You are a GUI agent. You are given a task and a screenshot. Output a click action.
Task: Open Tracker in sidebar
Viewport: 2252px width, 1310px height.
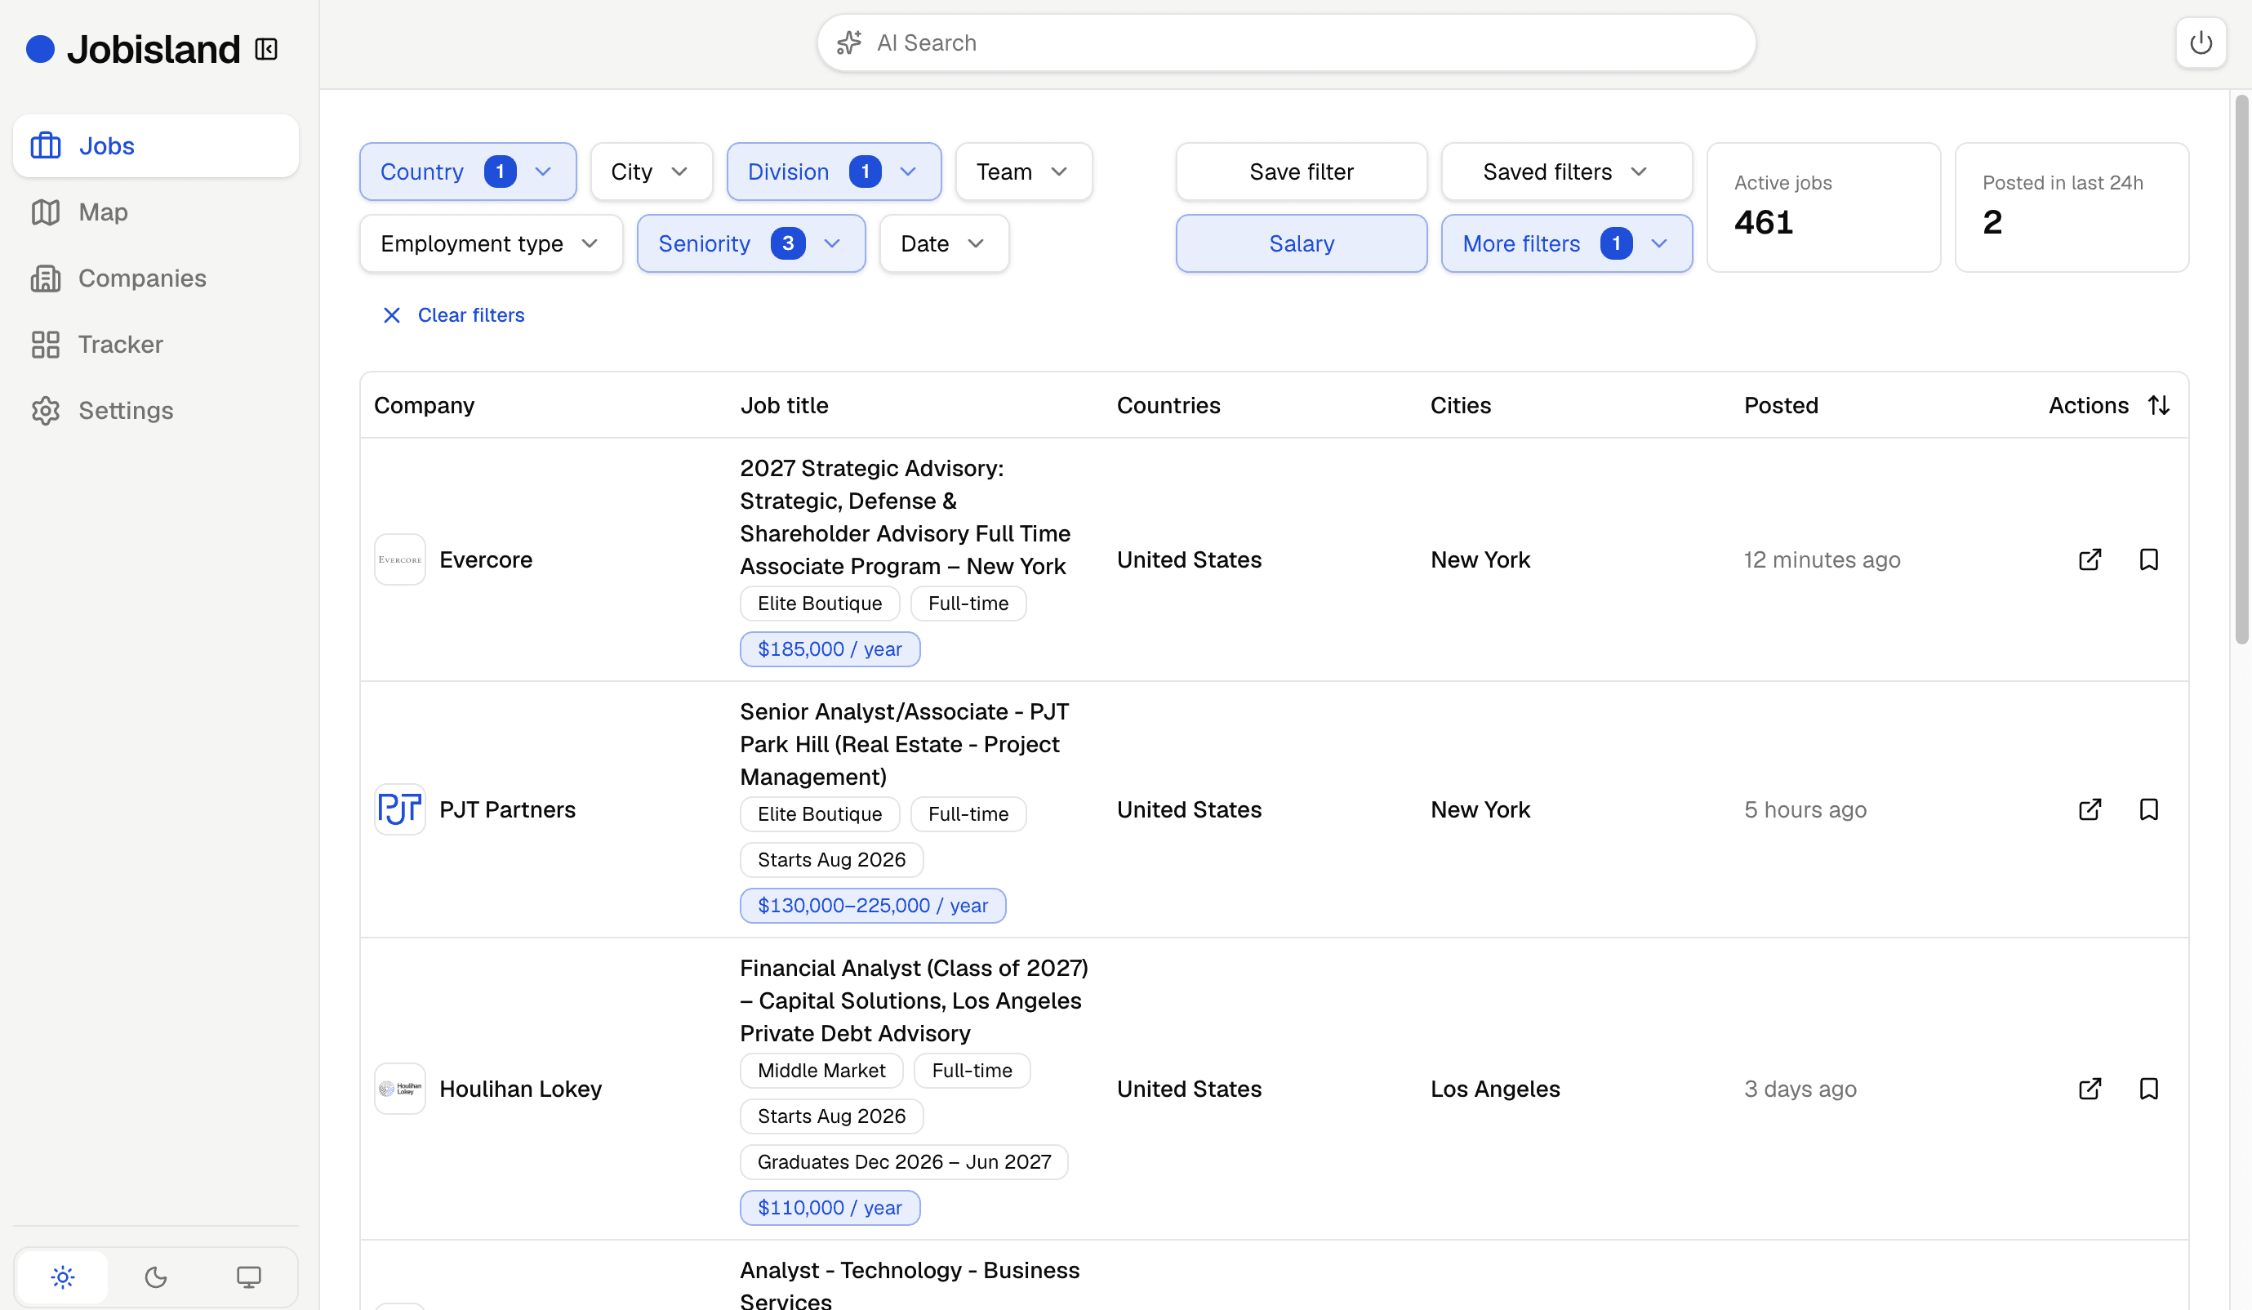[x=155, y=344]
